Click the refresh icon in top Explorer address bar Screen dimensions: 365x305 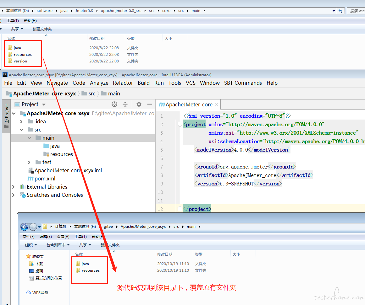pos(341,11)
